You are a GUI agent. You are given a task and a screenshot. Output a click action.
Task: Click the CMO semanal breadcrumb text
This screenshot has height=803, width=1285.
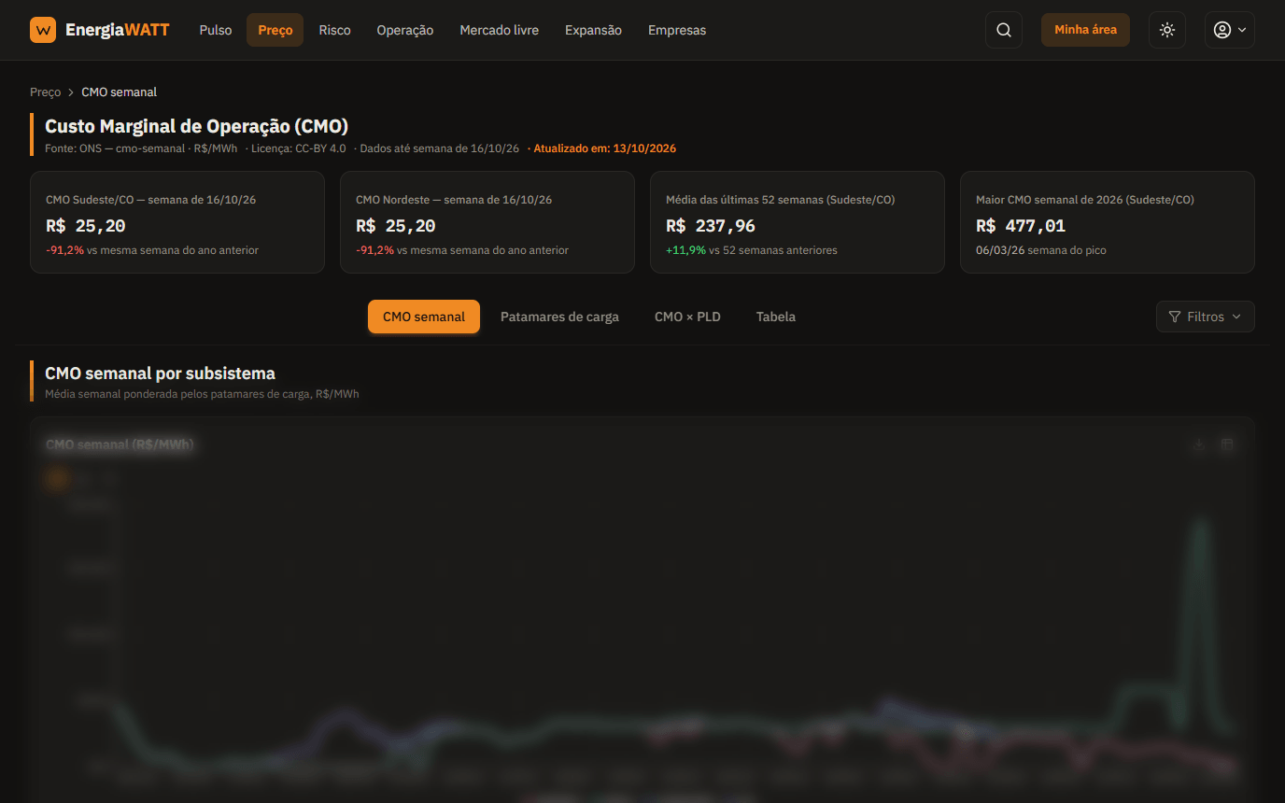(x=119, y=92)
